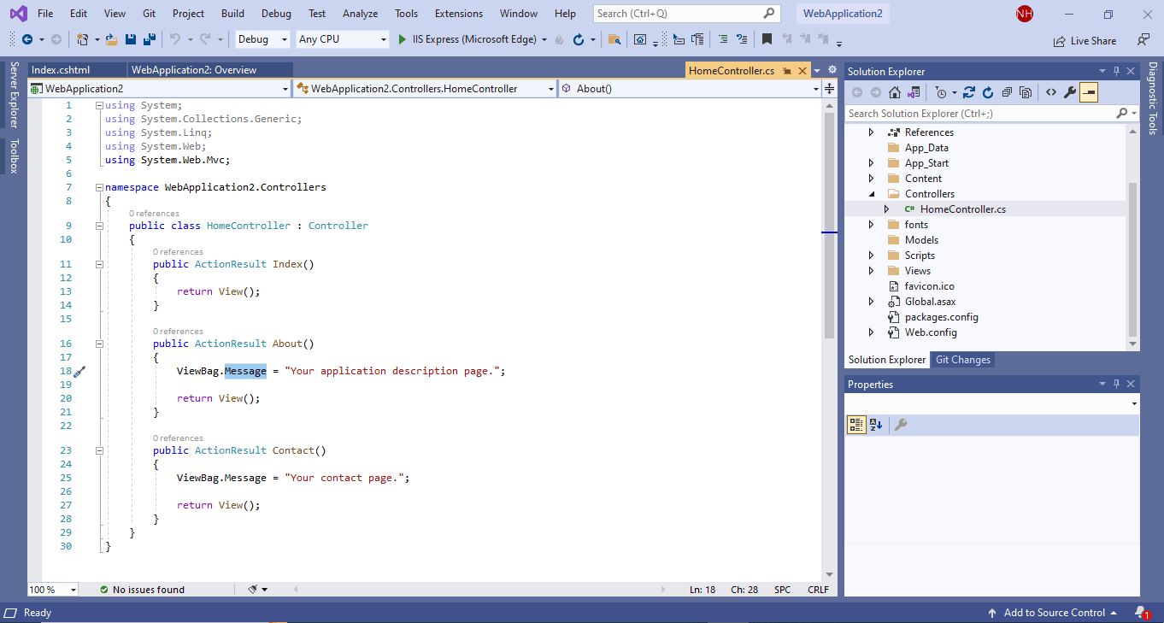Expand the Views folder in Solution Explorer

pyautogui.click(x=871, y=271)
